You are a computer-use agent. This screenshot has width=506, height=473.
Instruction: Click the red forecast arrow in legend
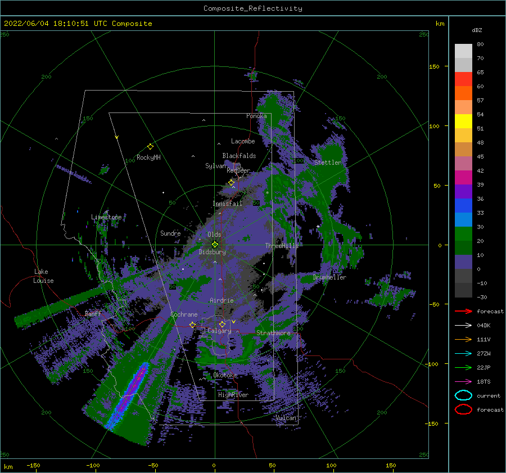pyautogui.click(x=463, y=311)
